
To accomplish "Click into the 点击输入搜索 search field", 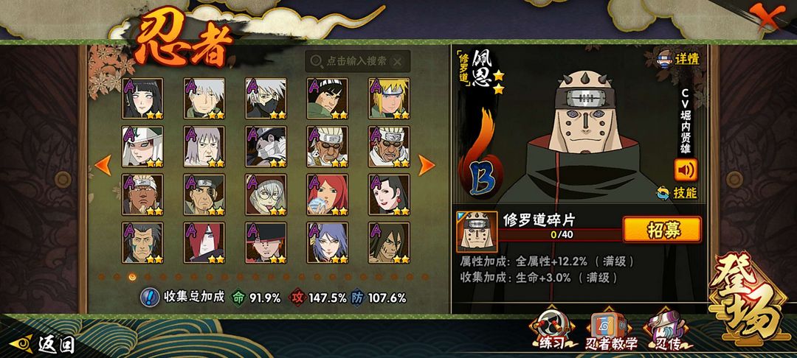I will pyautogui.click(x=357, y=61).
